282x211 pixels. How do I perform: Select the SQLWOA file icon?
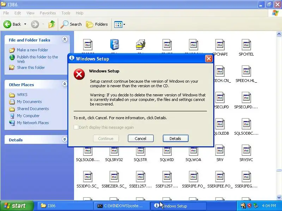pyautogui.click(x=193, y=152)
